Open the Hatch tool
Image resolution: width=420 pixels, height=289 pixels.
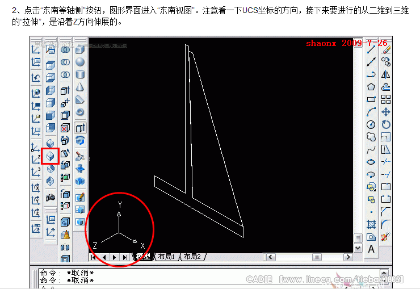tap(371, 224)
